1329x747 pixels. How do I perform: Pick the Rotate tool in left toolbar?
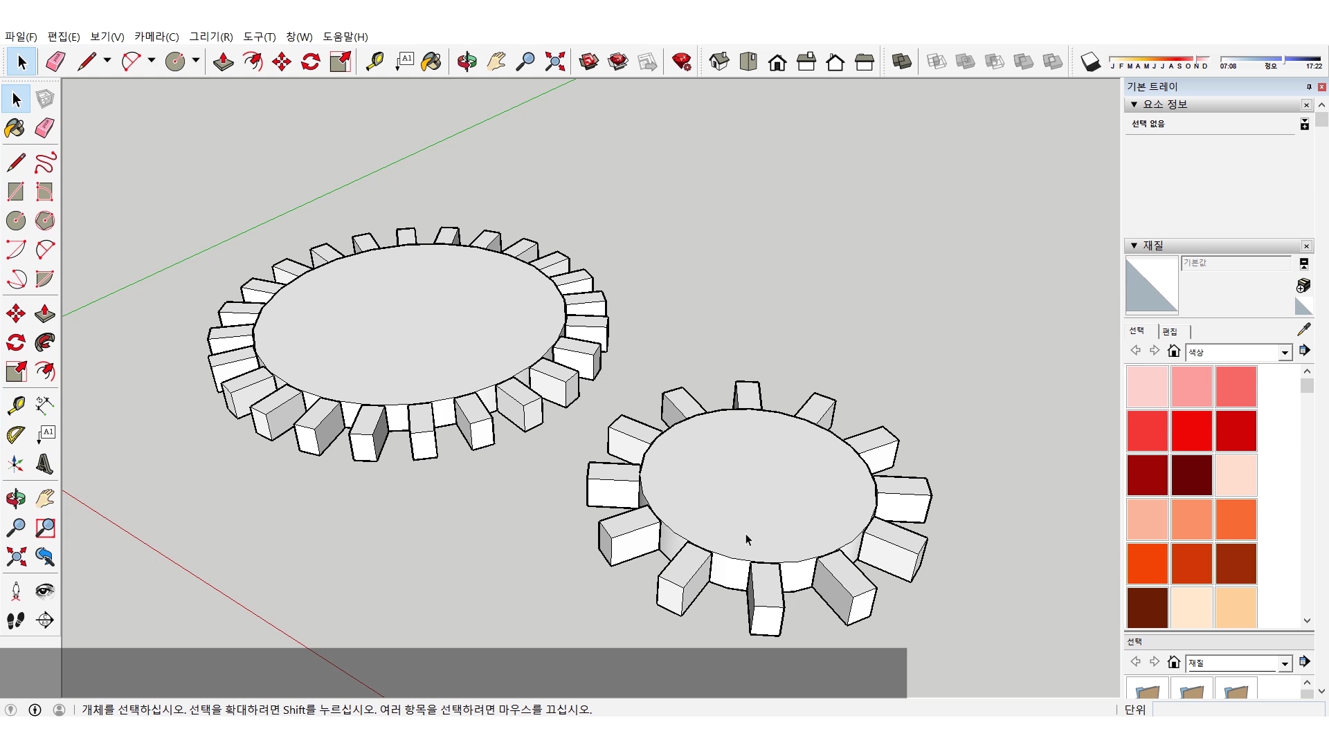click(x=16, y=342)
